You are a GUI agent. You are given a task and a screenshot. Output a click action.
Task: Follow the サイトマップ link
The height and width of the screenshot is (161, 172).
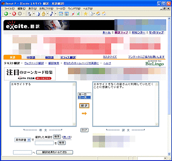(156, 32)
